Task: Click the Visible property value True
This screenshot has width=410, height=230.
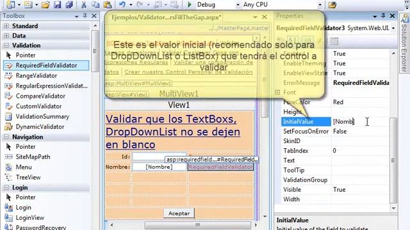Action: pos(361,190)
